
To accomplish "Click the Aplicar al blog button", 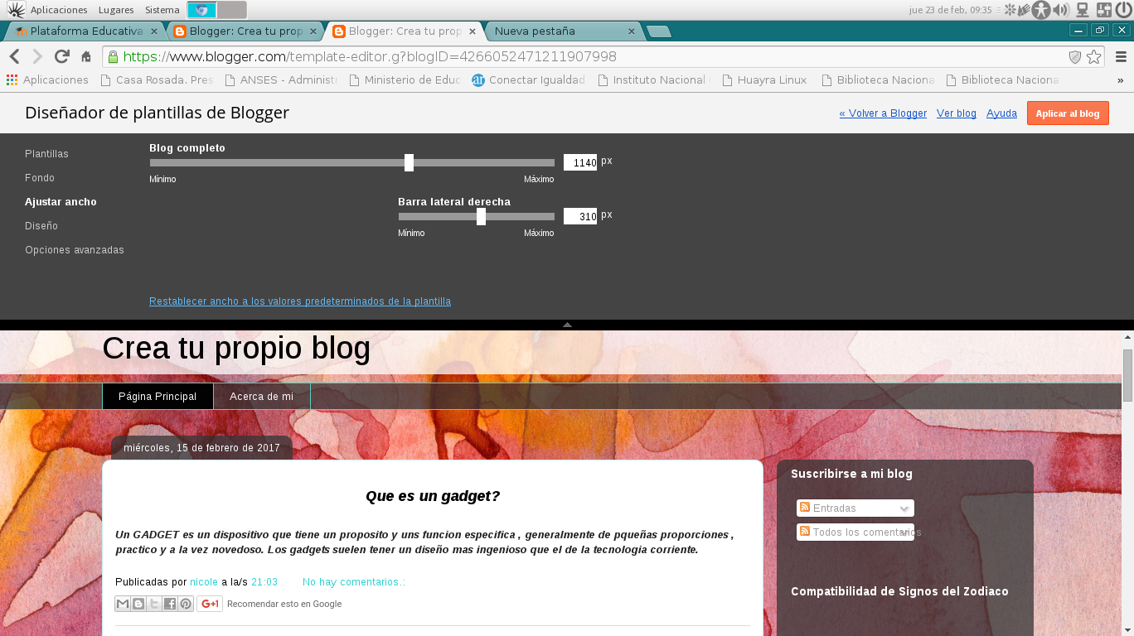I will [1068, 113].
